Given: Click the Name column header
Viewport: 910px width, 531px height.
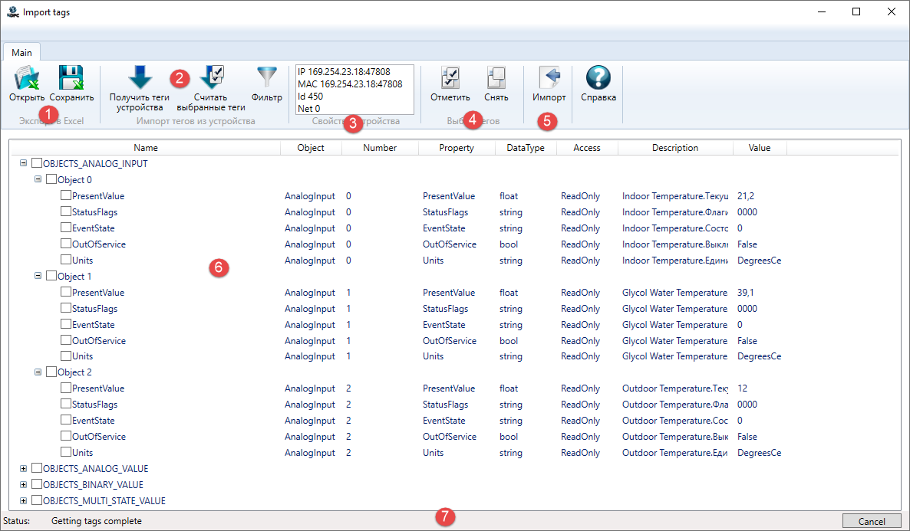Looking at the screenshot, I should pos(146,148).
